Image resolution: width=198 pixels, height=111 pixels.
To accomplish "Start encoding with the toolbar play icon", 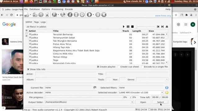I will tap(89, 15).
